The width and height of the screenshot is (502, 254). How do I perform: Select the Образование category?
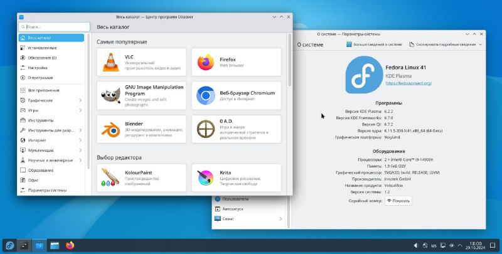[x=51, y=170]
